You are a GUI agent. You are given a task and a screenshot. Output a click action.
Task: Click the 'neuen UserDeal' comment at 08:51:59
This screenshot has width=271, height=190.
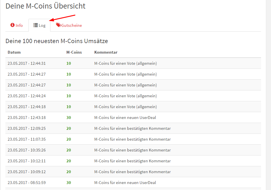click(125, 183)
